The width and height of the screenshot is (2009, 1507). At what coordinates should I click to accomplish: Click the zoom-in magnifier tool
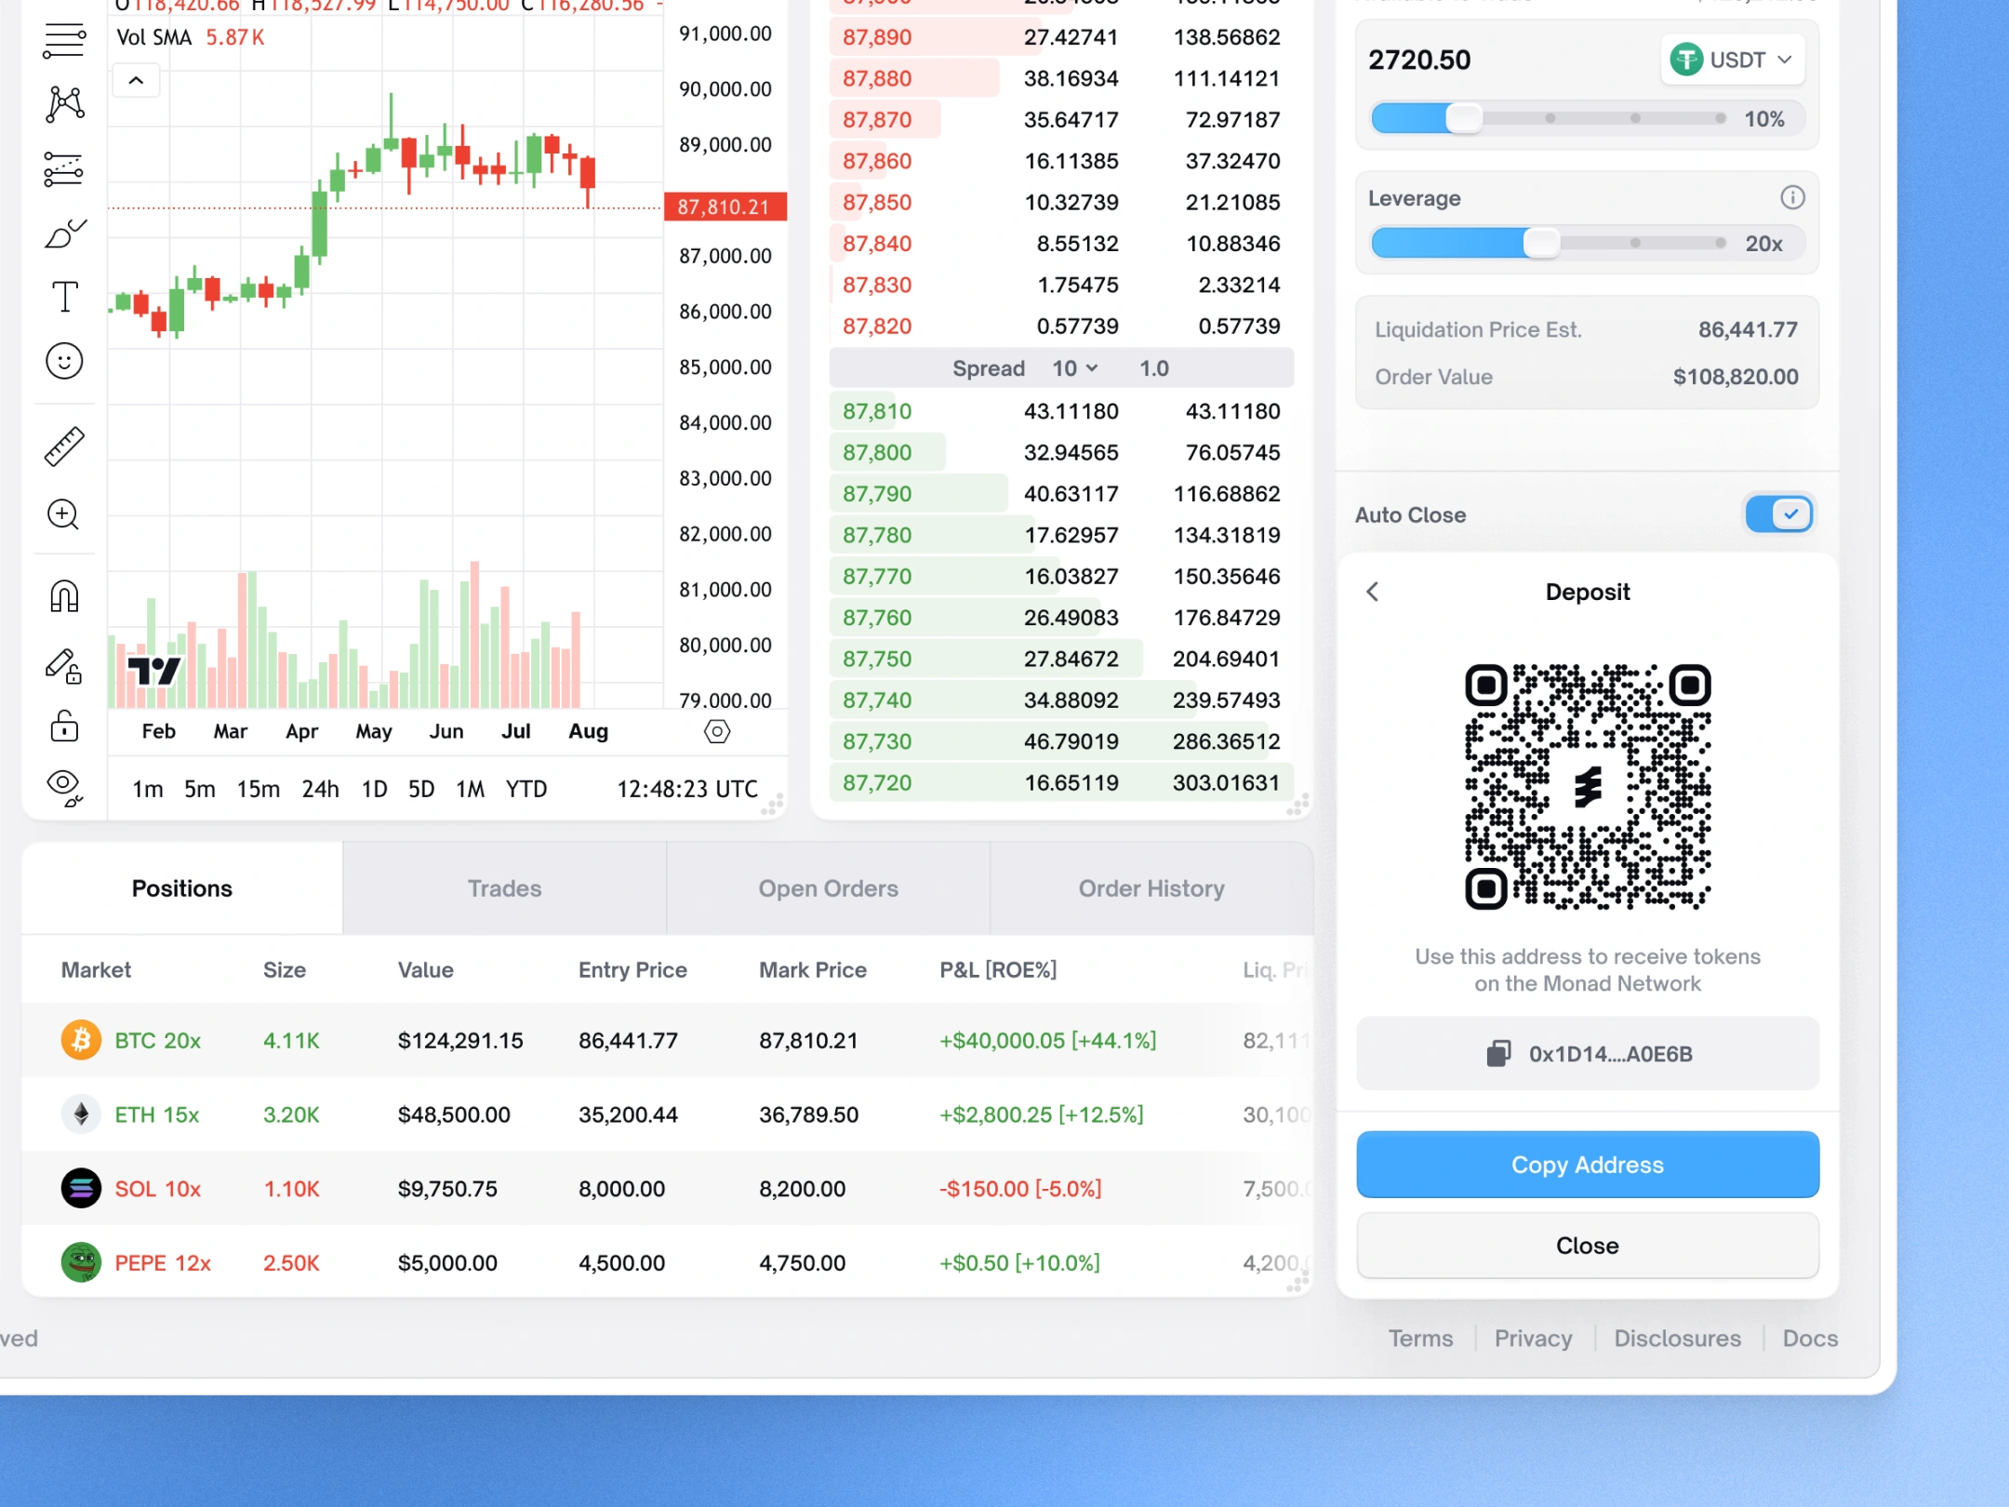63,514
